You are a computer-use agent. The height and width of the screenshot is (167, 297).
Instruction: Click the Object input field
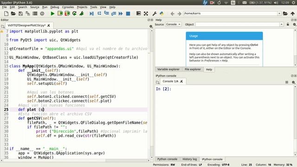click(x=238, y=25)
